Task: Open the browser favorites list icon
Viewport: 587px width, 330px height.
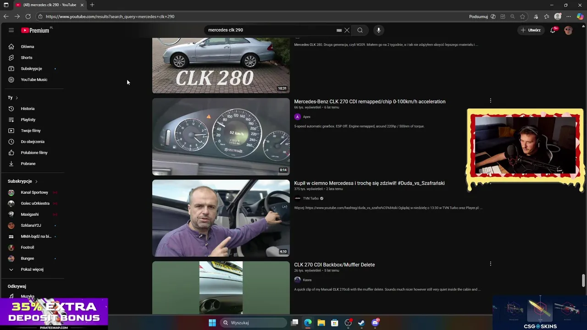Action: [x=547, y=16]
